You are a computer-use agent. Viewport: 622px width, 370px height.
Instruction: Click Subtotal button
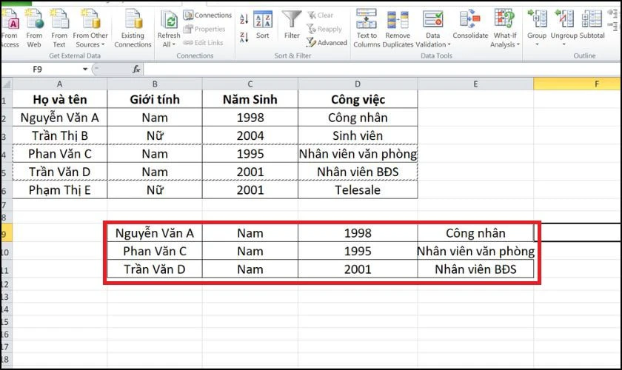(592, 25)
